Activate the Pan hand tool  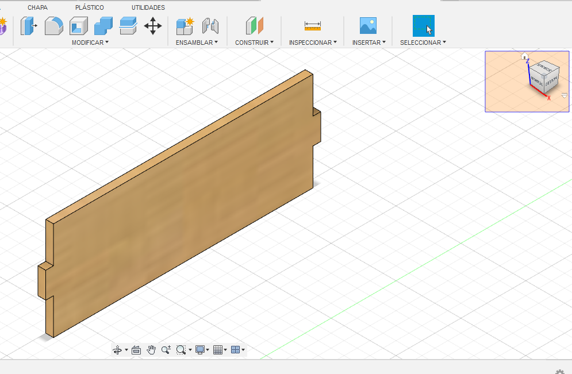151,349
